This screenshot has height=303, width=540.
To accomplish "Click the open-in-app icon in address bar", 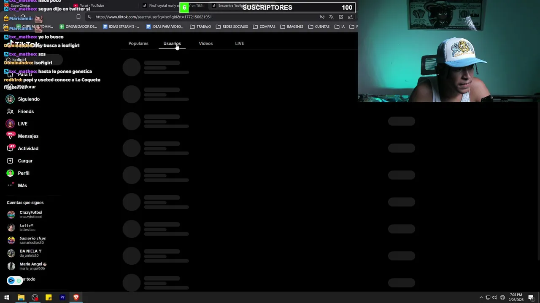I will pos(341,17).
